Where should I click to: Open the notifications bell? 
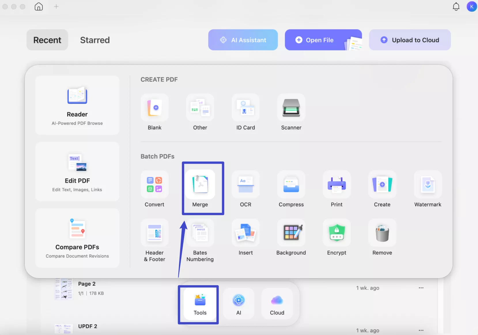coord(456,6)
